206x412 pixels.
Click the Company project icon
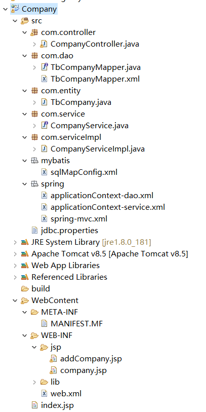point(15,9)
